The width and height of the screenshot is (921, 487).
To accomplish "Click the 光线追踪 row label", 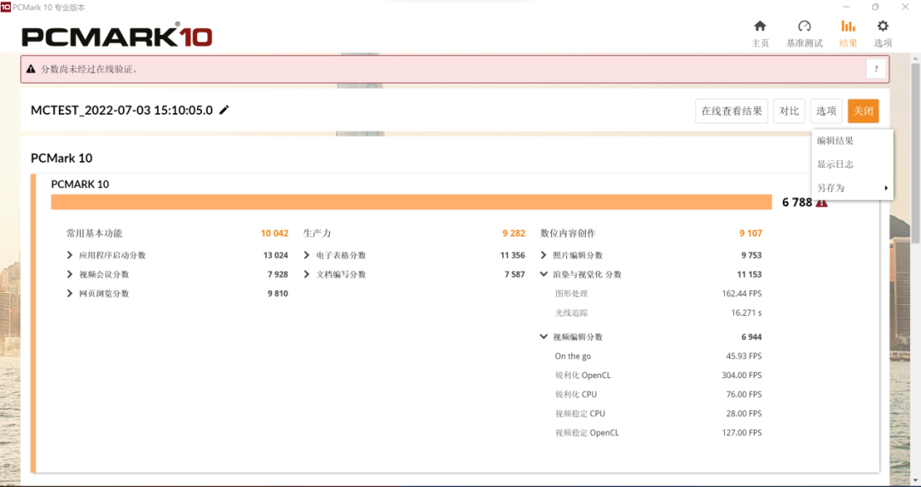I will 571,312.
